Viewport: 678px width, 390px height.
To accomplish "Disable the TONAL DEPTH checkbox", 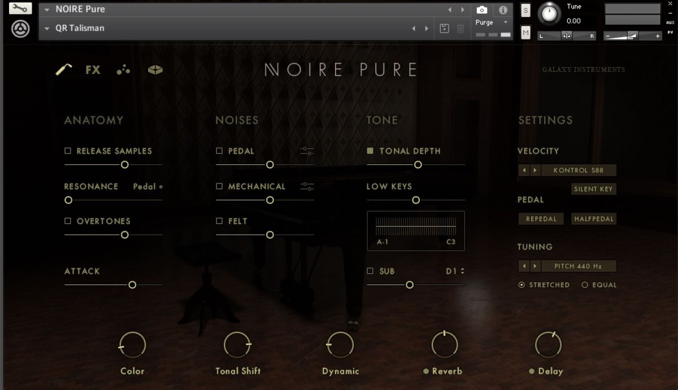I will [371, 151].
